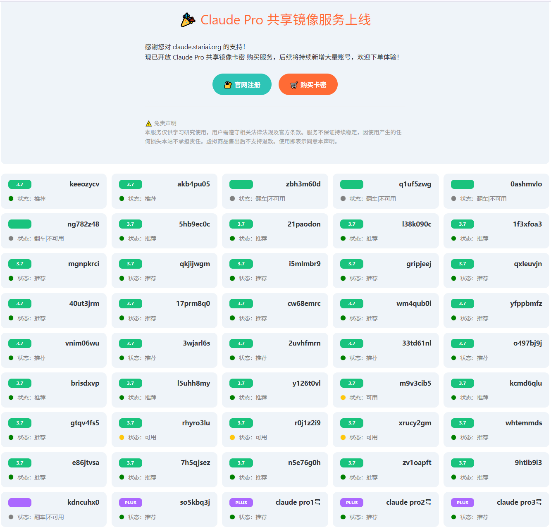
Task: Click the gray status dot on q1uf5zwg
Action: pyautogui.click(x=343, y=199)
